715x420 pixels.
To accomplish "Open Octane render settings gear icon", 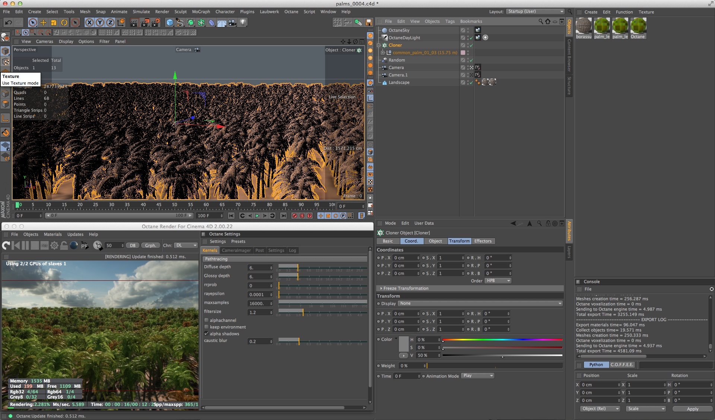I will (54, 245).
